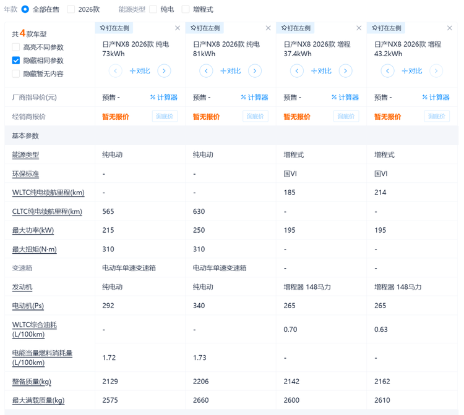The height and width of the screenshot is (415, 464).
Task: Click 询底价 for 纯电 73kWh model
Action: pos(165,117)
